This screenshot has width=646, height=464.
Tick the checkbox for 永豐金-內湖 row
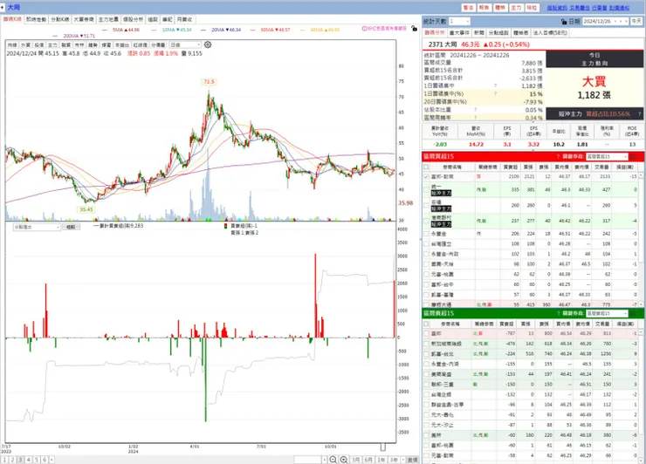point(426,364)
